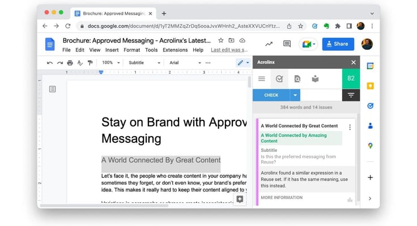Image resolution: width=417 pixels, height=226 pixels.
Task: Open Google Keep side panel icon
Action: [x=370, y=86]
